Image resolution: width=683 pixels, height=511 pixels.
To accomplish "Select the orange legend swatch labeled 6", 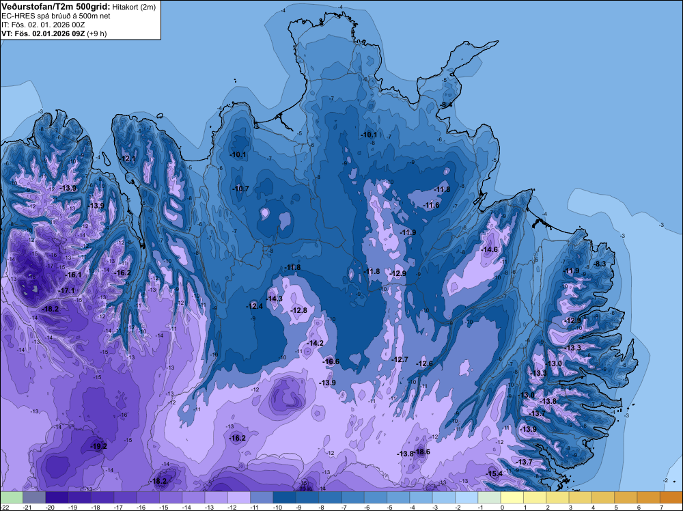I will point(649,497).
